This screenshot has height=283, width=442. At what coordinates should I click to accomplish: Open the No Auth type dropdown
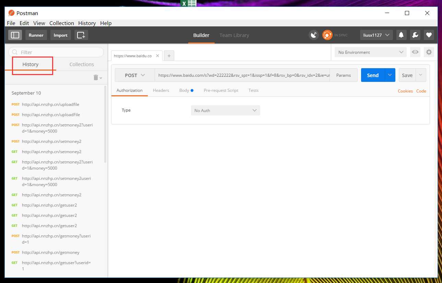(x=226, y=110)
